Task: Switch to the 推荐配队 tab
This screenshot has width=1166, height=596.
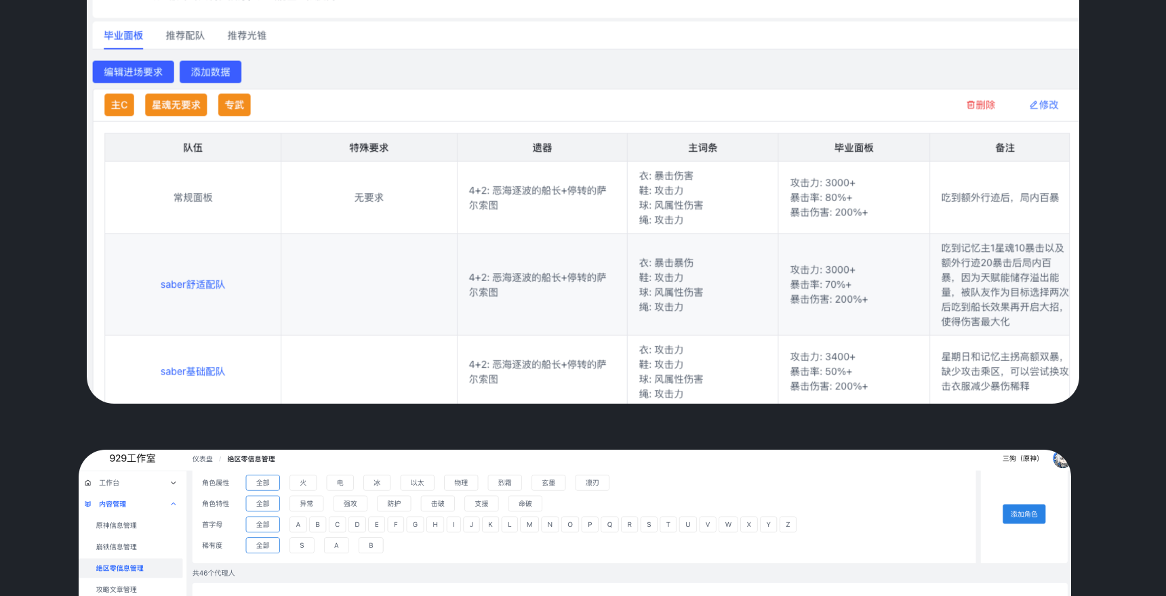Action: (185, 36)
